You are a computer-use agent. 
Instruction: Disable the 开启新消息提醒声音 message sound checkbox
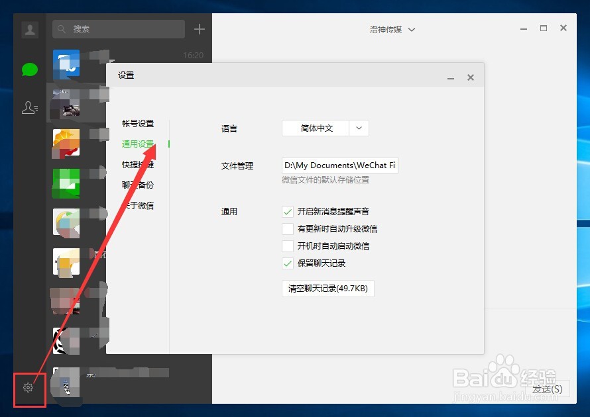point(288,211)
